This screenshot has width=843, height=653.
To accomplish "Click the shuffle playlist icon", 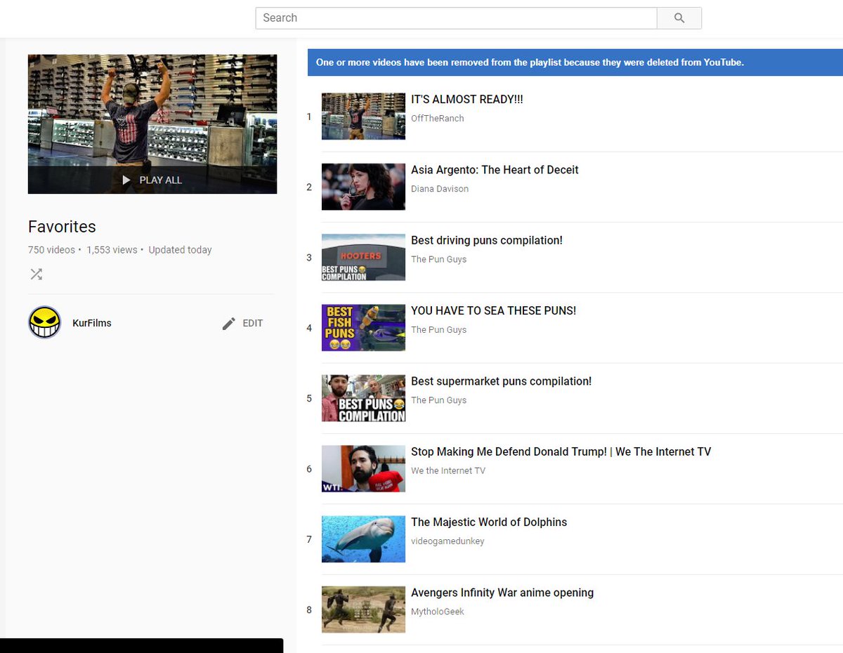I will pyautogui.click(x=37, y=275).
